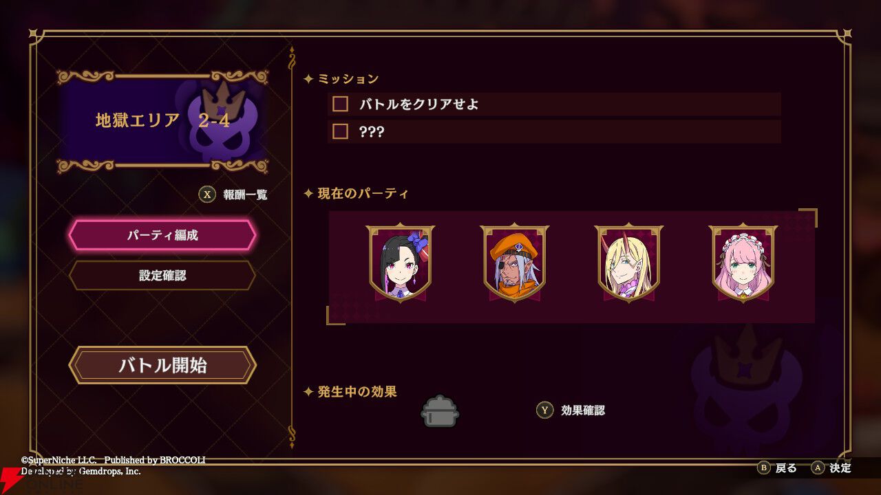Select the black-haired girl party portrait
The image size is (881, 495).
tap(401, 263)
